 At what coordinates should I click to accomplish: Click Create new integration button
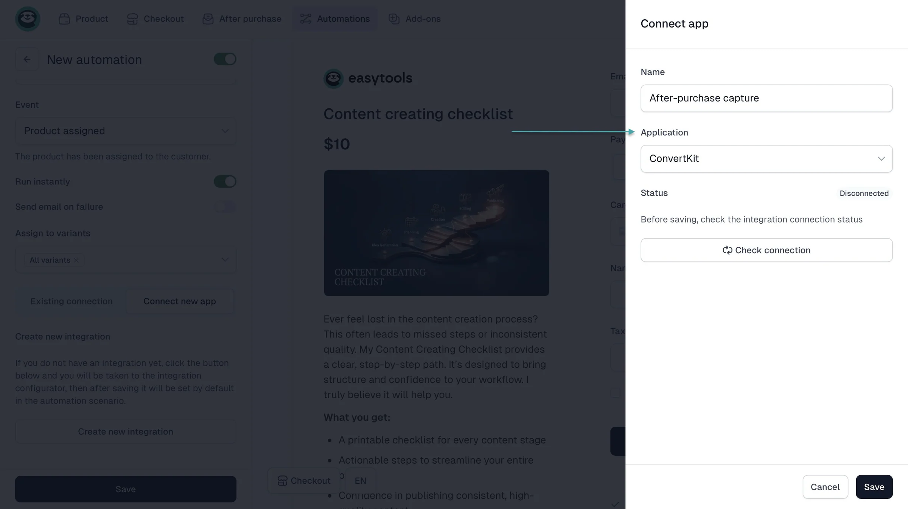click(x=126, y=432)
